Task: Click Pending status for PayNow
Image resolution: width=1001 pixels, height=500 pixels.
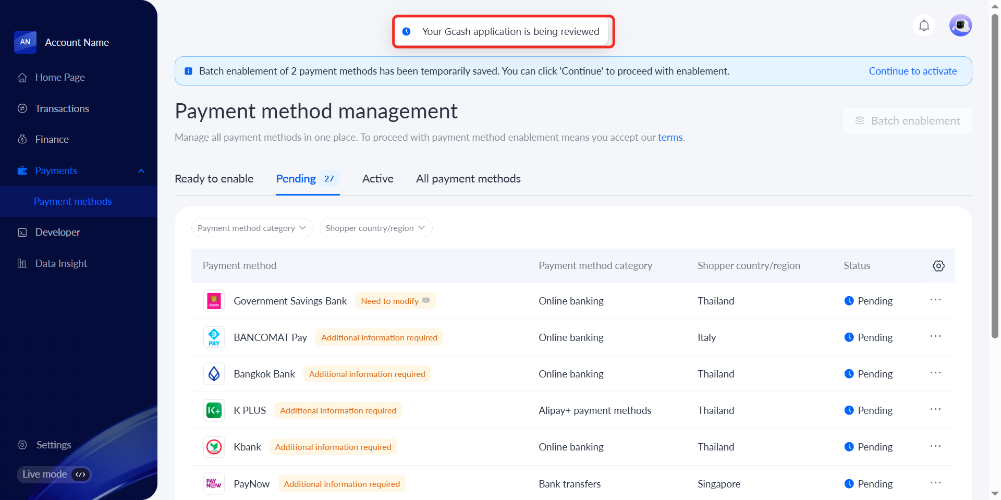Action: pyautogui.click(x=868, y=484)
